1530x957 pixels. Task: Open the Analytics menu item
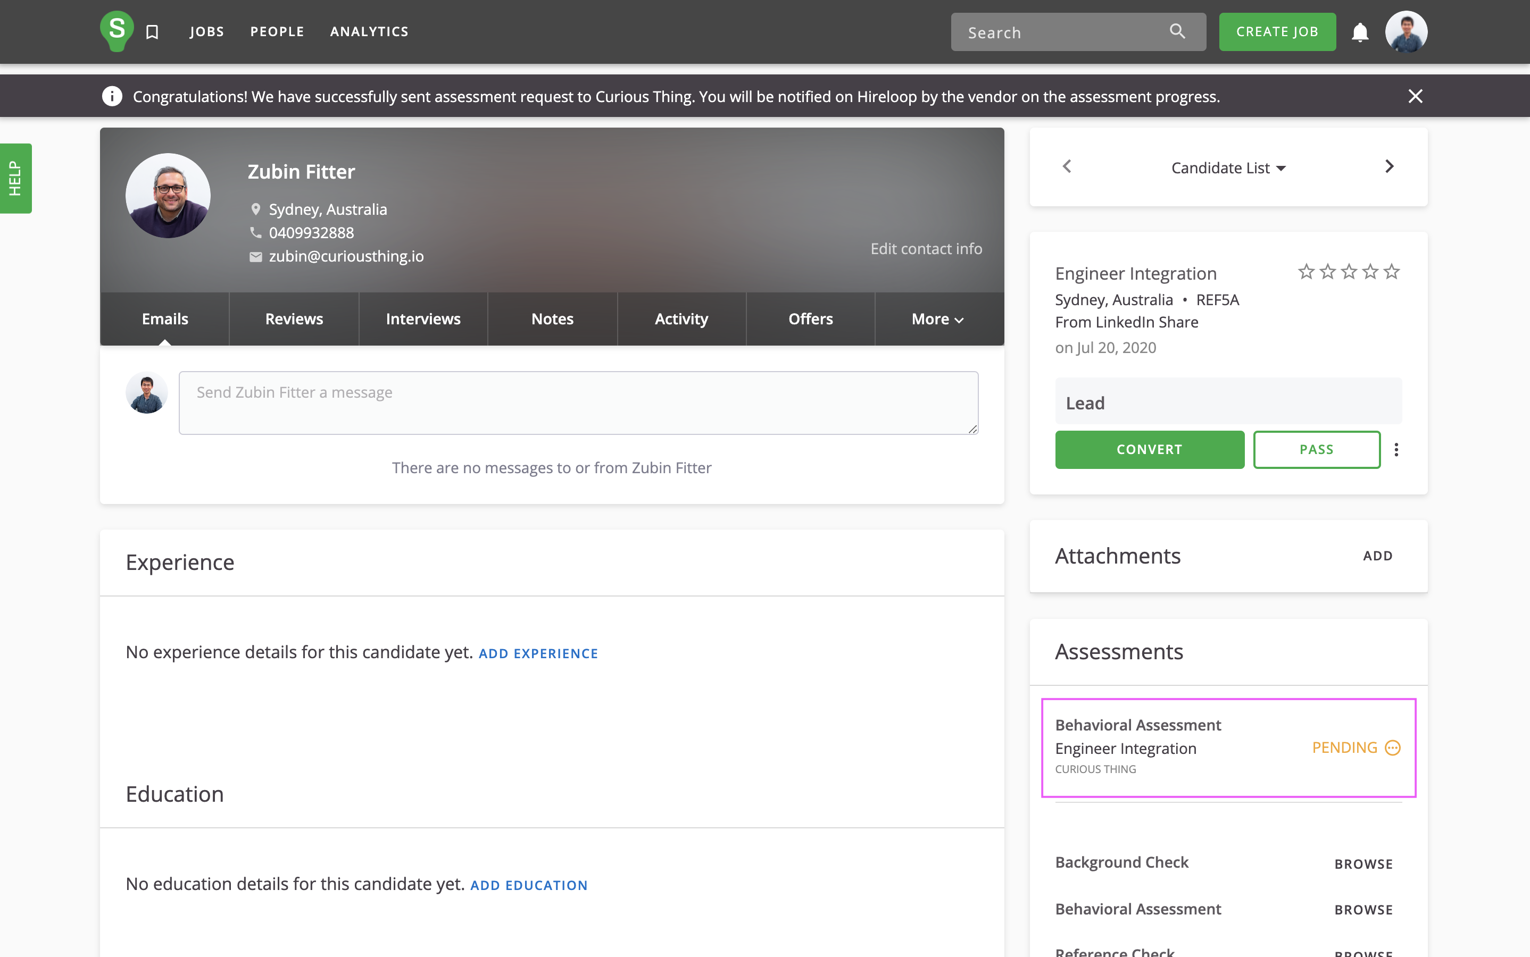pyautogui.click(x=369, y=32)
